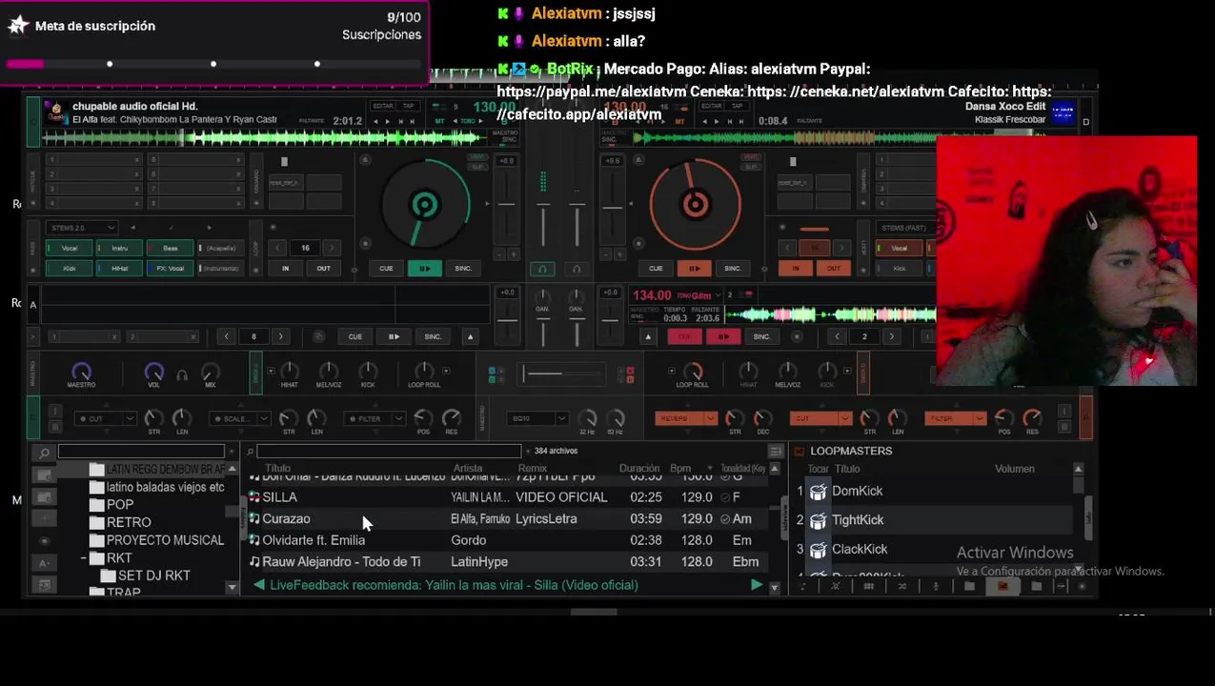Click left deck play/pause button
1215x686 pixels.
(x=424, y=269)
